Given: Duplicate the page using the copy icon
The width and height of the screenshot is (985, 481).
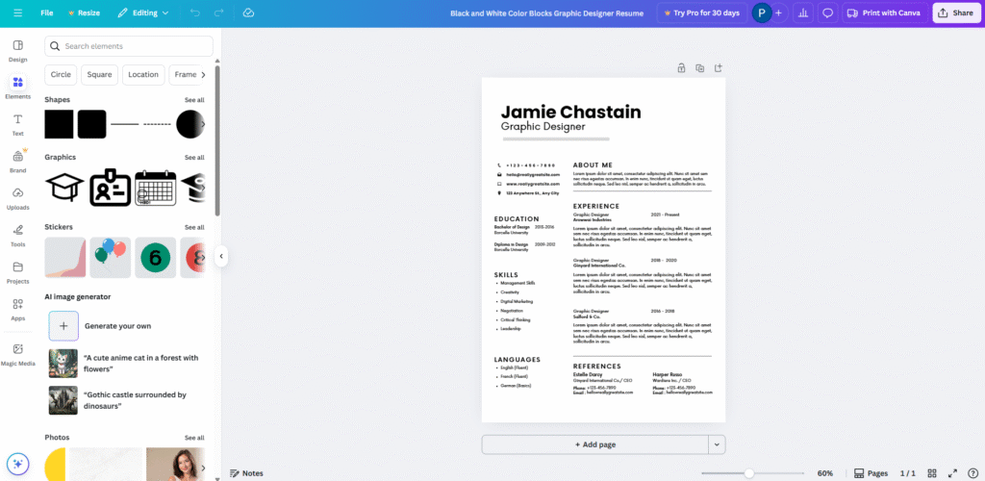Looking at the screenshot, I should coord(699,68).
